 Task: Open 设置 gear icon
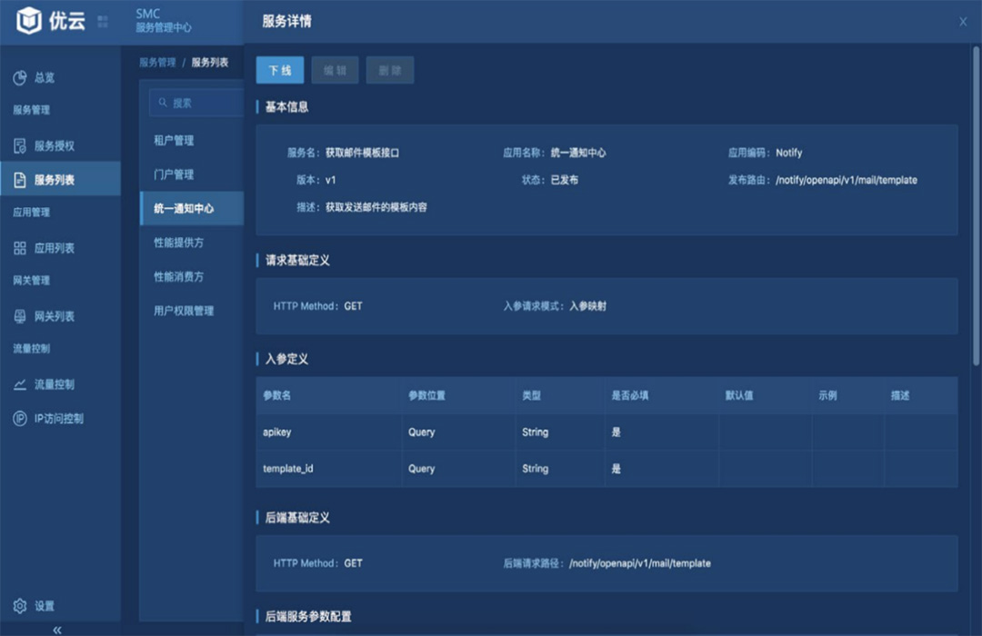coord(20,606)
